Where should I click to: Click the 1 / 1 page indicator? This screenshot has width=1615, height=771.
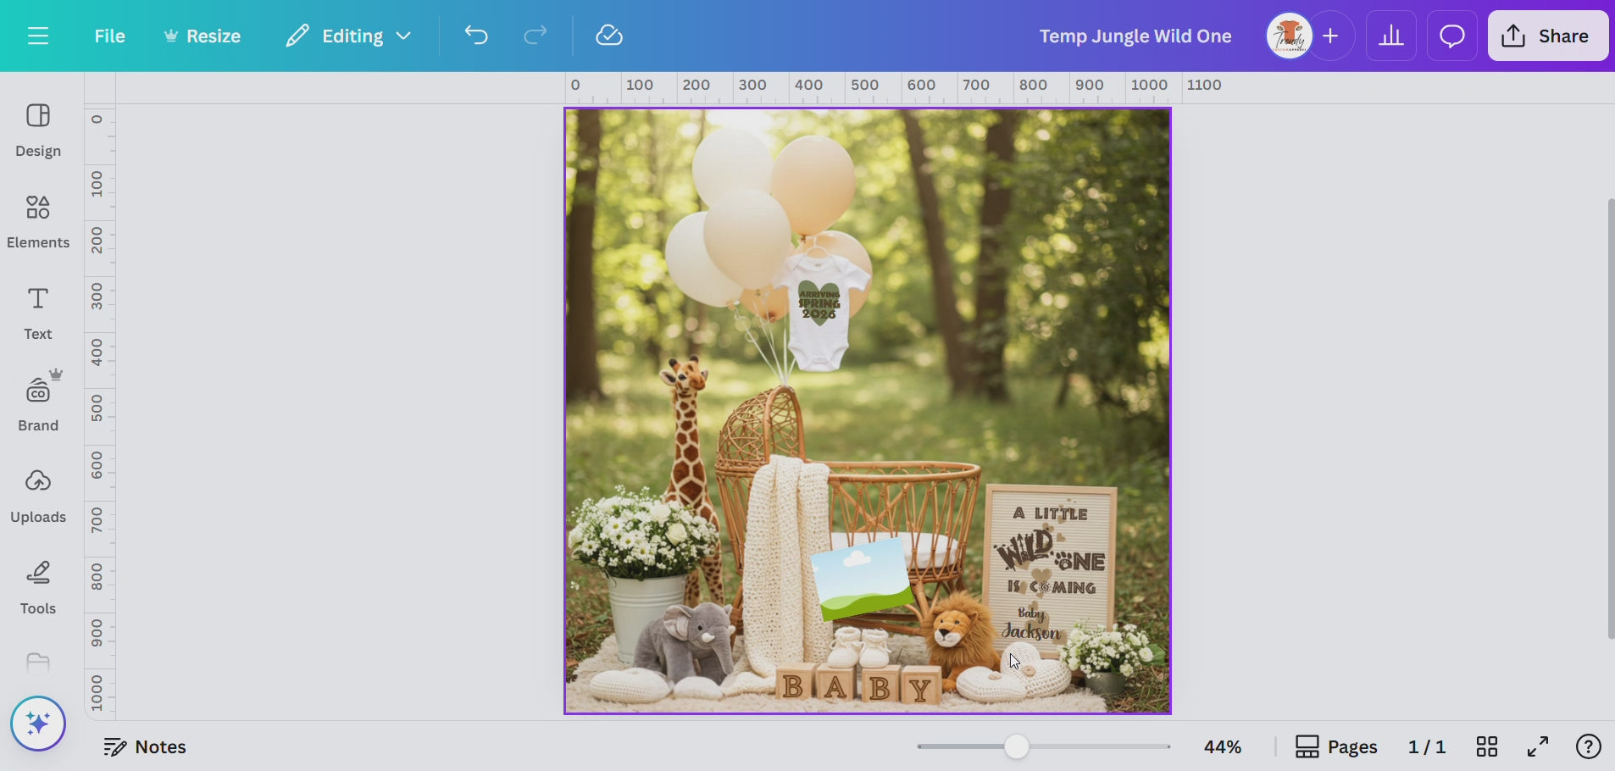coord(1427,746)
